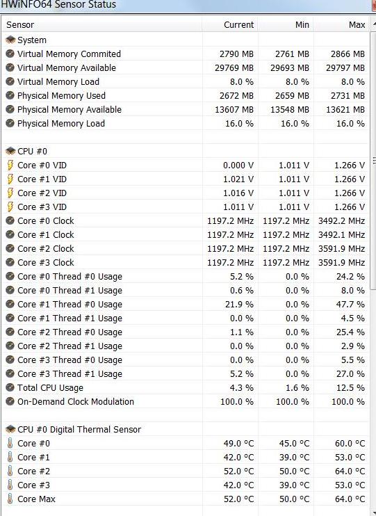Select the Current column header
Image resolution: width=376 pixels, height=516 pixels.
[230, 24]
